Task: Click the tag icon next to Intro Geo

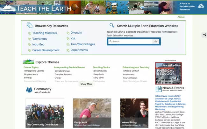Action: [x=30, y=45]
